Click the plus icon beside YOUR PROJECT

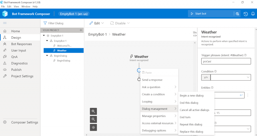click(x=81, y=30)
